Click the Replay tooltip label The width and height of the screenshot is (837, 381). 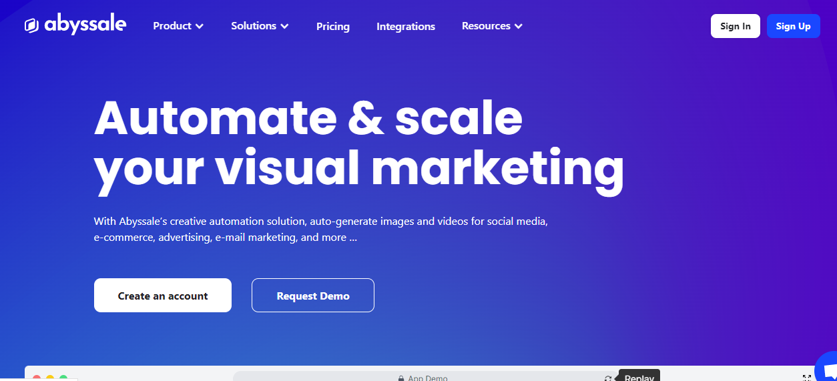pos(639,376)
